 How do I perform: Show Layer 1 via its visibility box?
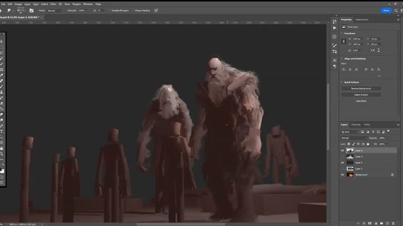(343, 169)
